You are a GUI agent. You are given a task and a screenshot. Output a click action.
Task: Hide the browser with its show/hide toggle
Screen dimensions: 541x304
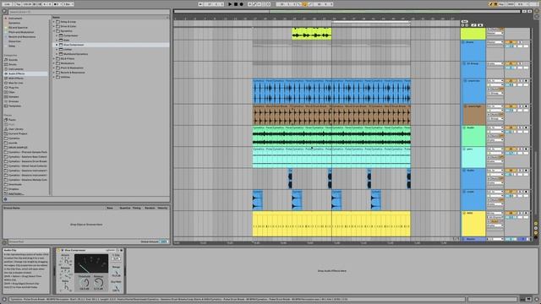click(x=4, y=11)
